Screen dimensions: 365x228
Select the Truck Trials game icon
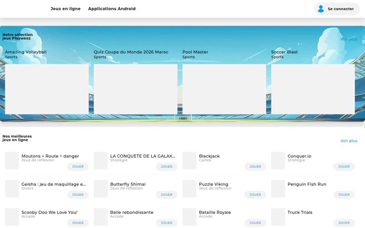click(278, 217)
